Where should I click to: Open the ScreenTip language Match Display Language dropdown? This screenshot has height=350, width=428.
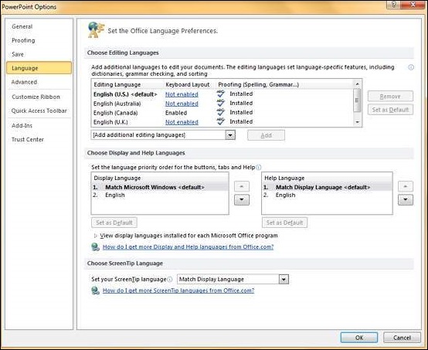284,279
